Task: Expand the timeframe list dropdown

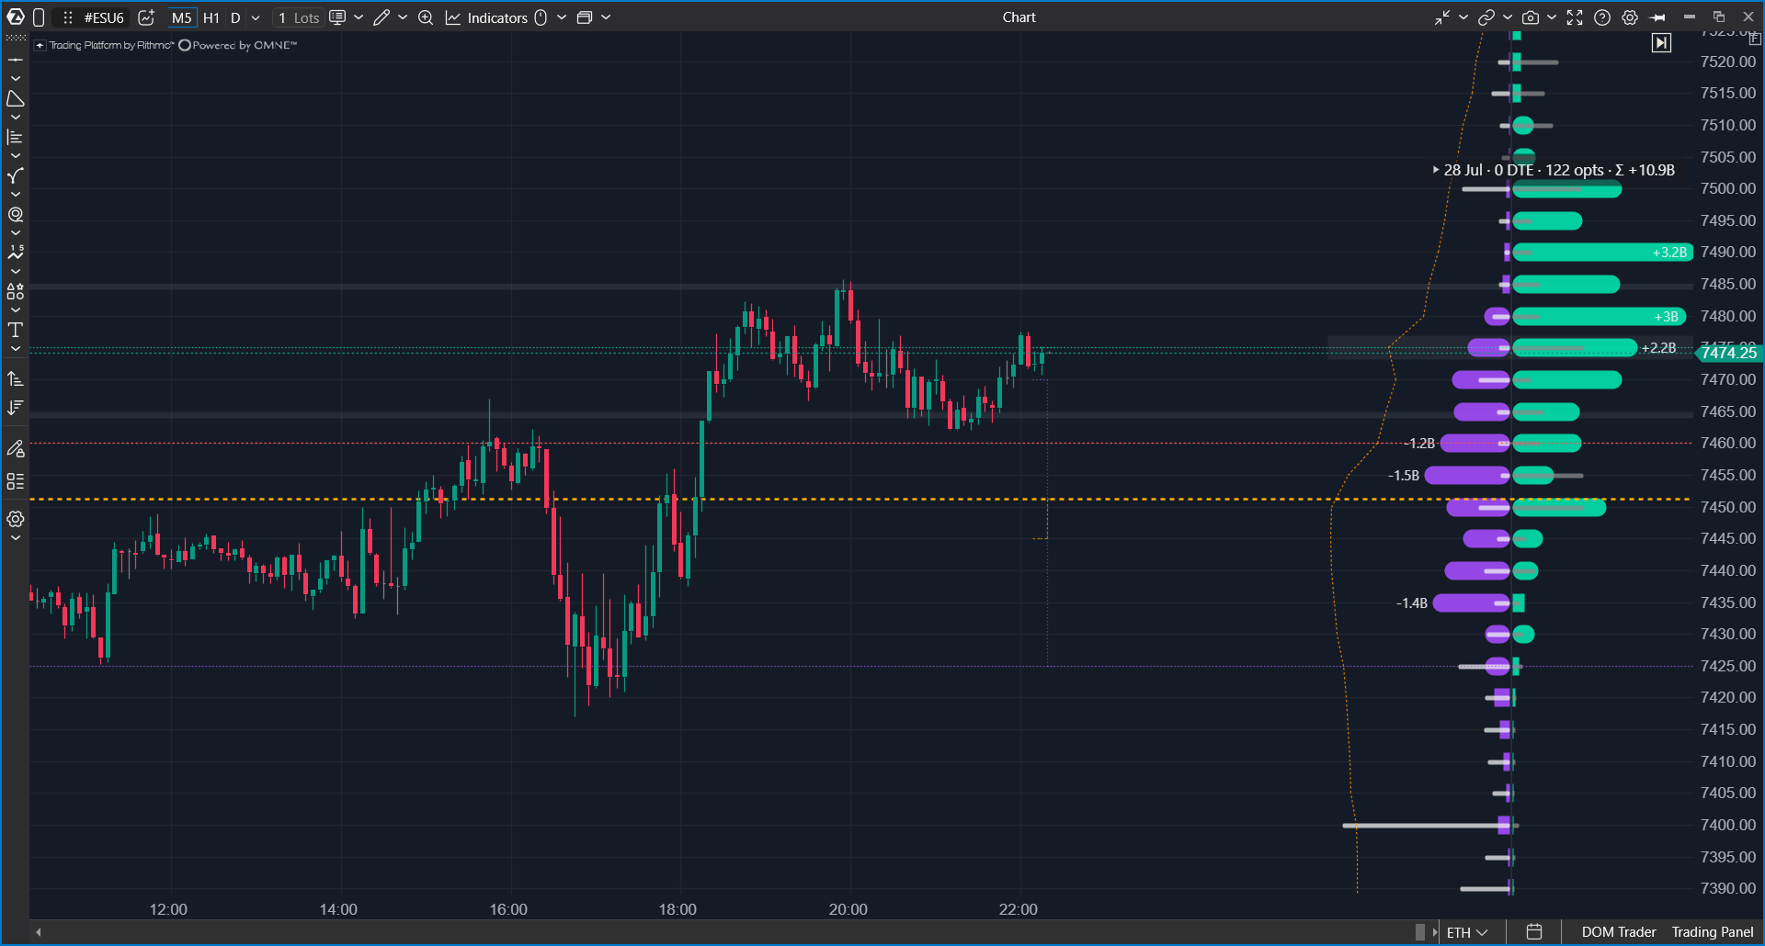Action: coord(256,17)
